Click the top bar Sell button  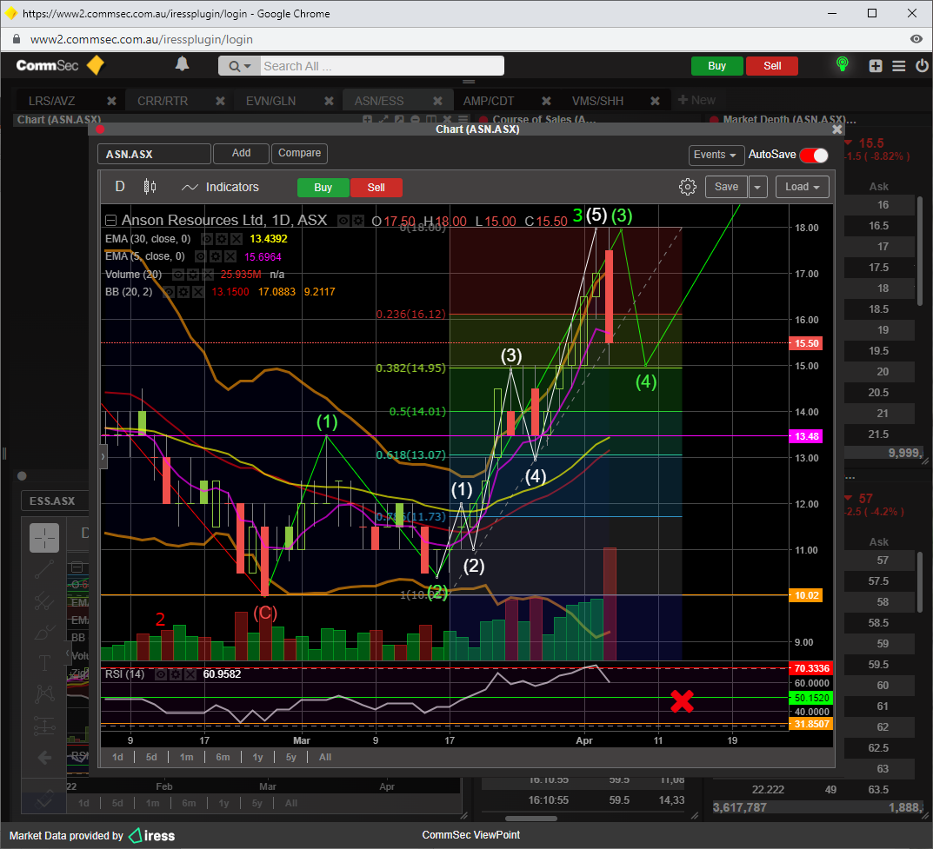click(772, 66)
